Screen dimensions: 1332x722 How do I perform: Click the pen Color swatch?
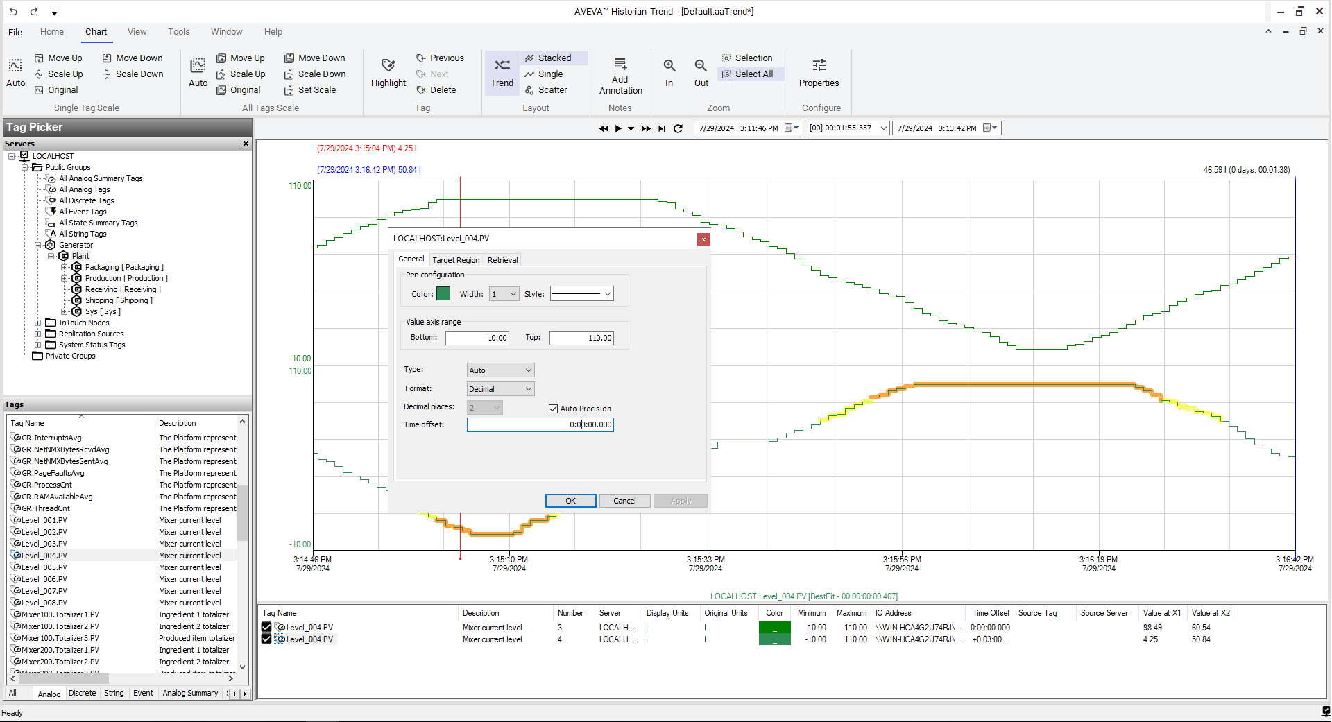(443, 293)
